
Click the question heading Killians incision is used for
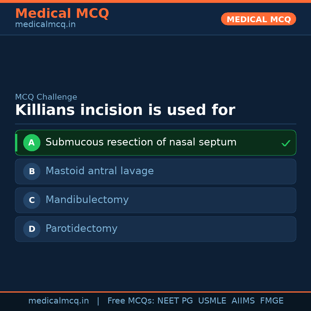(125, 110)
